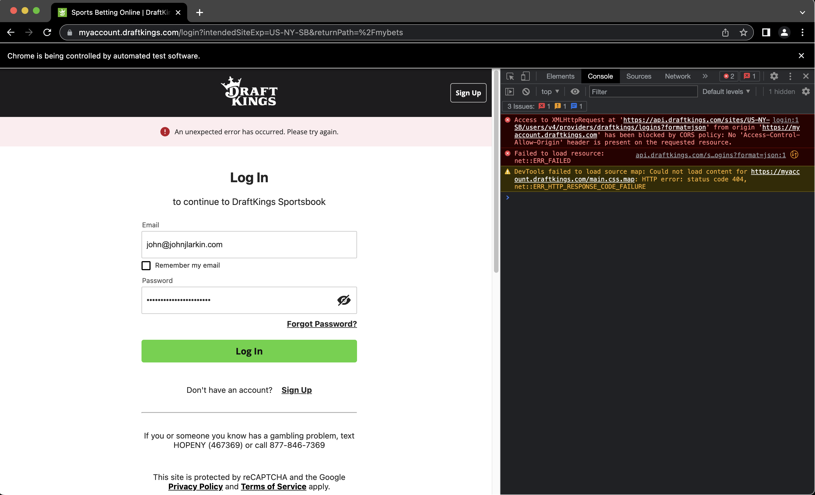Click the DevTools issues badge showing 1

pos(749,76)
